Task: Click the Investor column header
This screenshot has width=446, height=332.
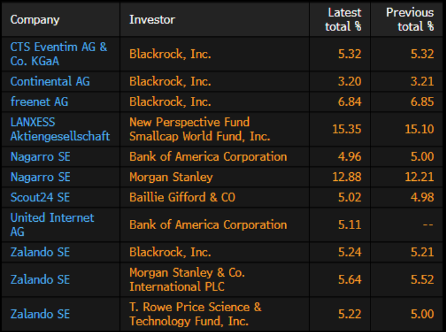Action: click(152, 19)
